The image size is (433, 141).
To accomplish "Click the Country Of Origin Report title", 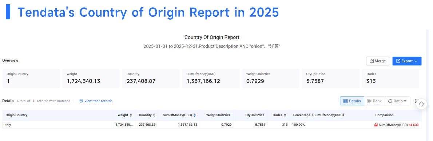I will click(212, 37).
